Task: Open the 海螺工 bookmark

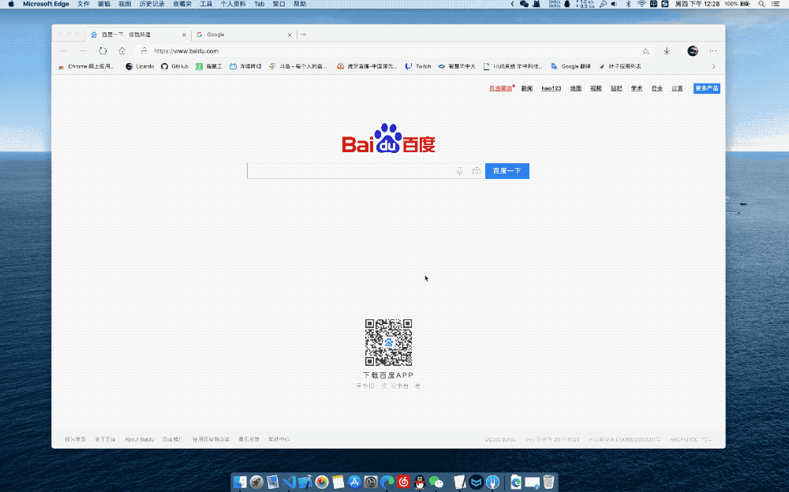Action: (209, 66)
